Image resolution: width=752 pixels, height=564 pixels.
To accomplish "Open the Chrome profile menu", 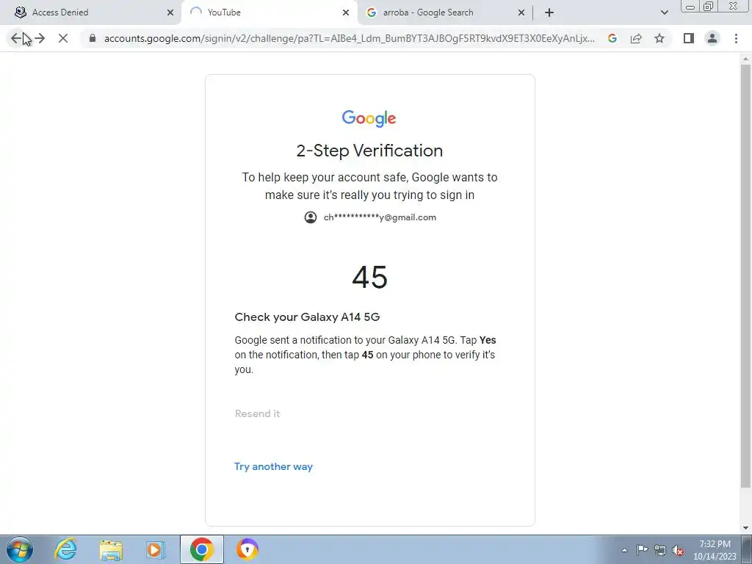I will coord(712,38).
